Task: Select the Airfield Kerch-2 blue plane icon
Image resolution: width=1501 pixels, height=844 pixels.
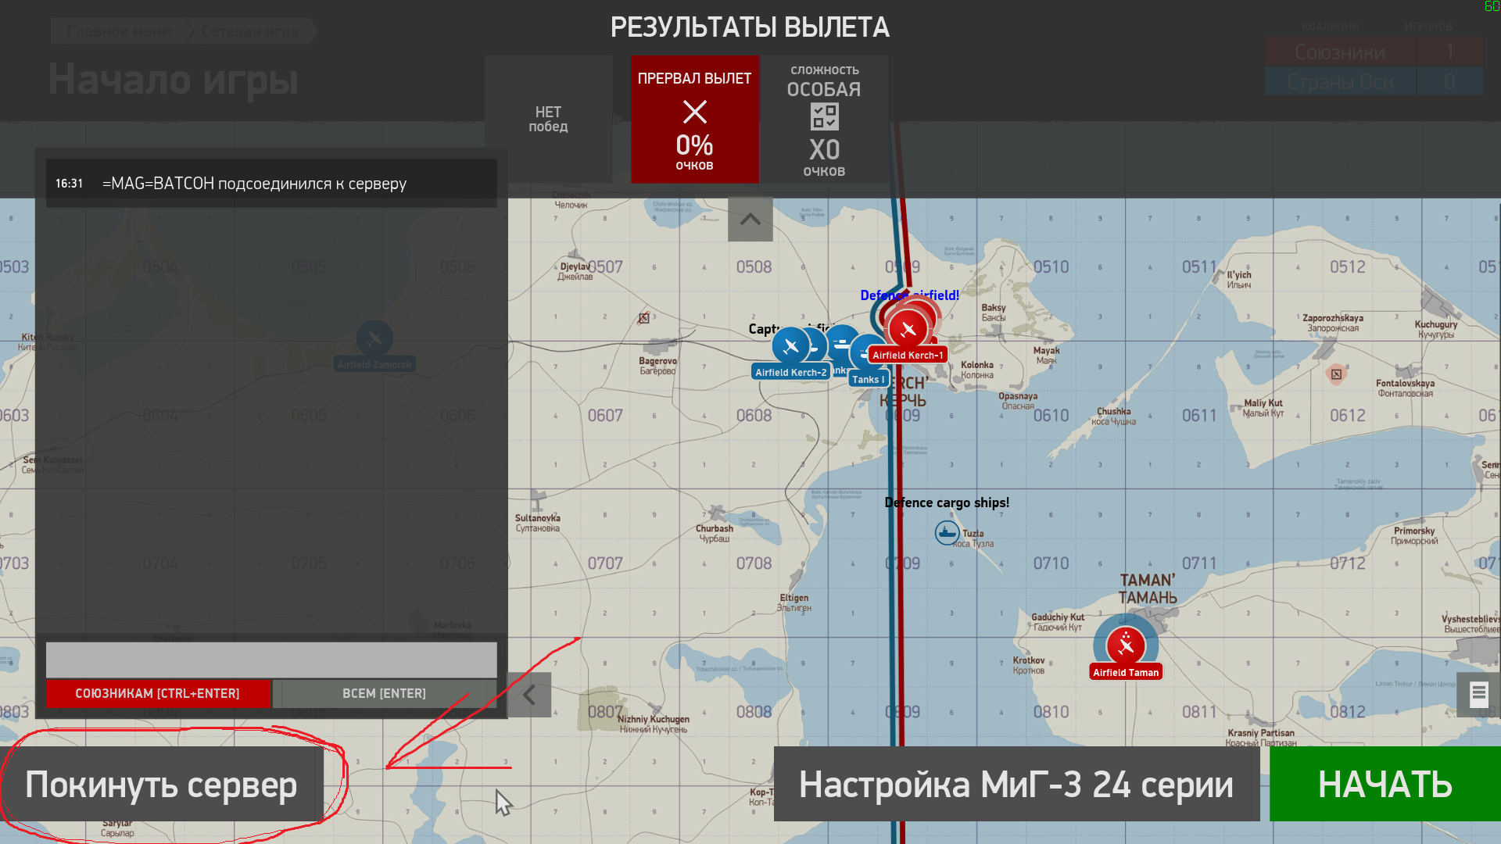Action: coord(790,345)
